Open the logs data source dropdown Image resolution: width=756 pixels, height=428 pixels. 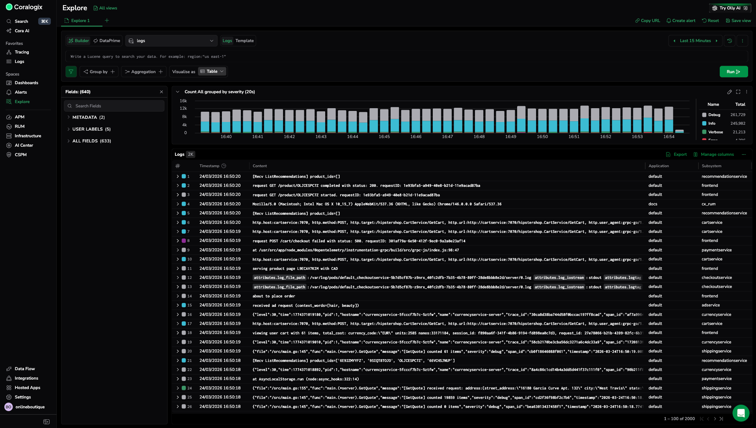point(171,41)
